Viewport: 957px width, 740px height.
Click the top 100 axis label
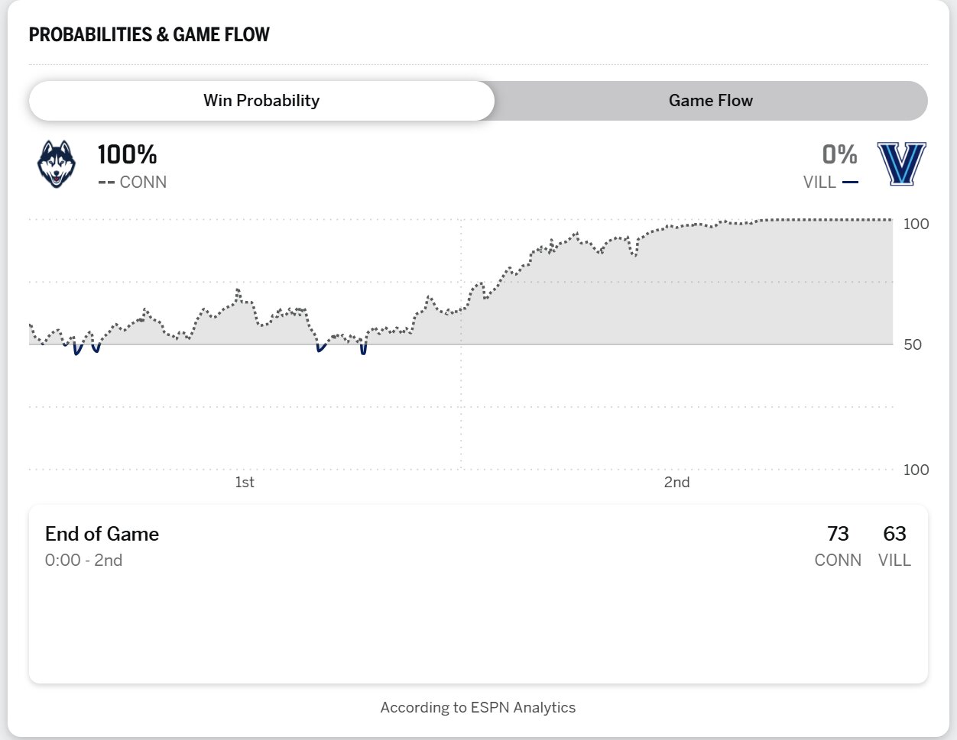[916, 224]
